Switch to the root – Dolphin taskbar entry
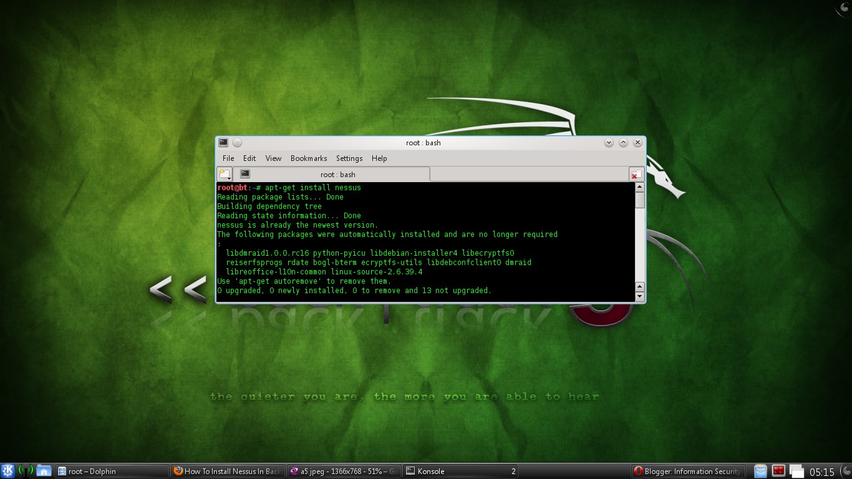 point(112,472)
